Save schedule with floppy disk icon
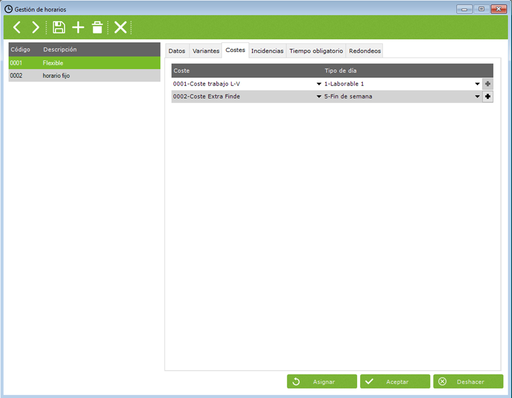Image resolution: width=512 pixels, height=398 pixels. (59, 27)
